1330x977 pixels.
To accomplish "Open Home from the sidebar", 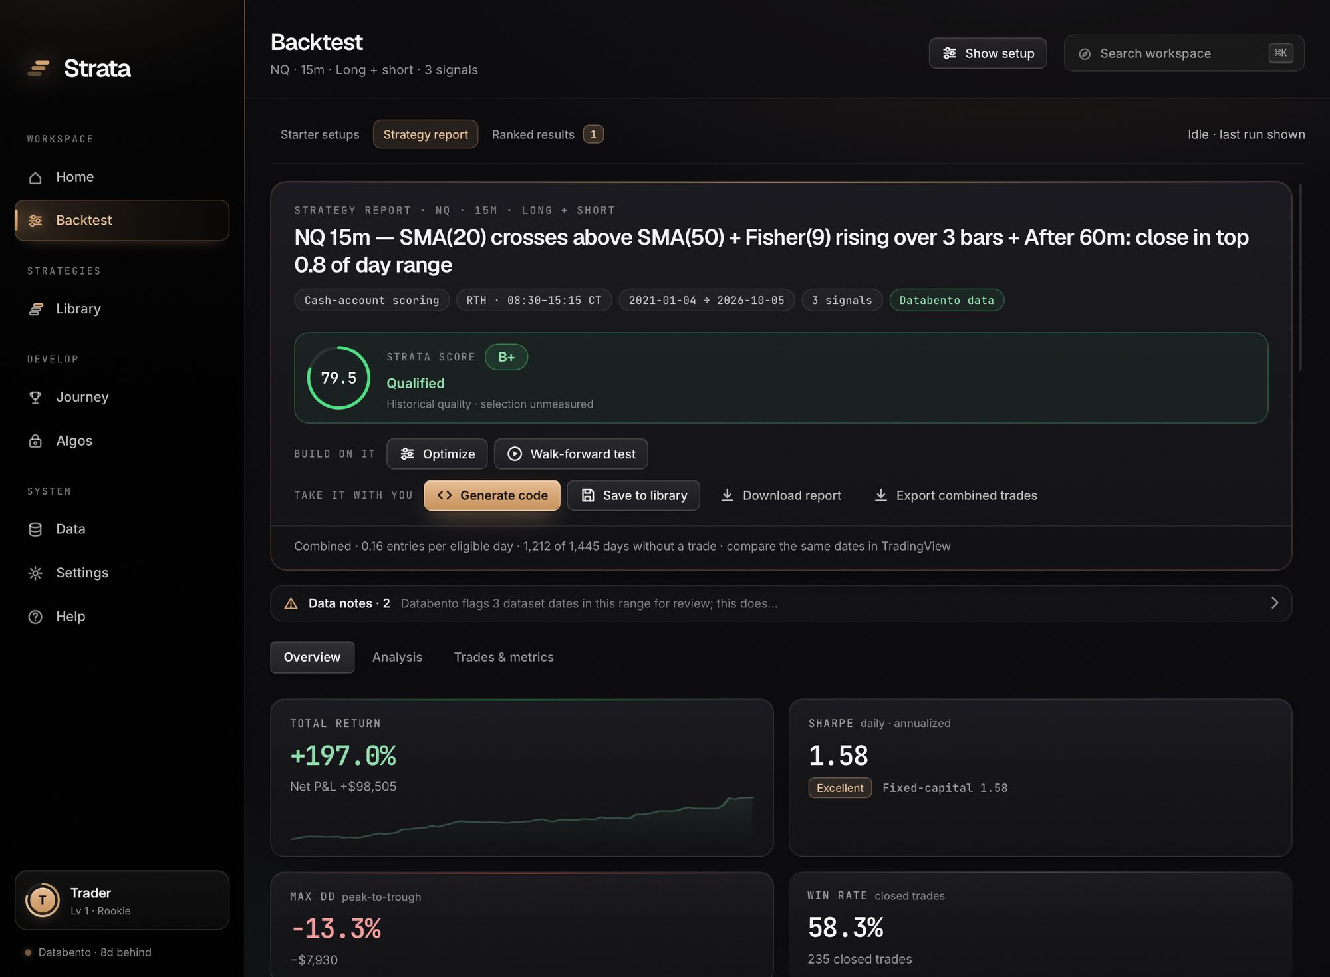I will coord(122,177).
